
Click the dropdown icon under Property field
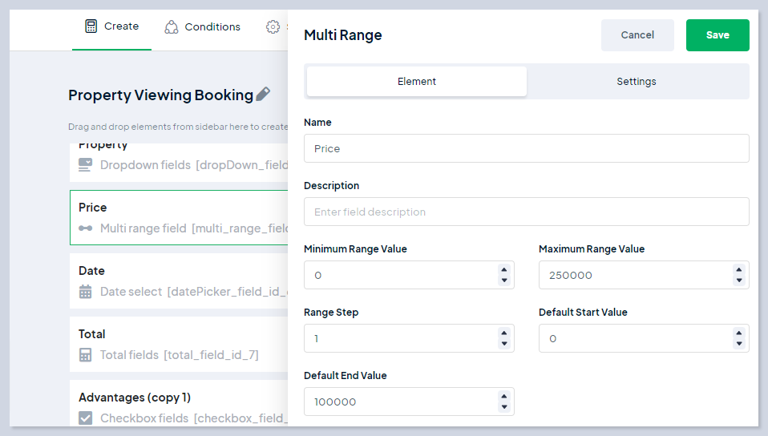(x=86, y=165)
